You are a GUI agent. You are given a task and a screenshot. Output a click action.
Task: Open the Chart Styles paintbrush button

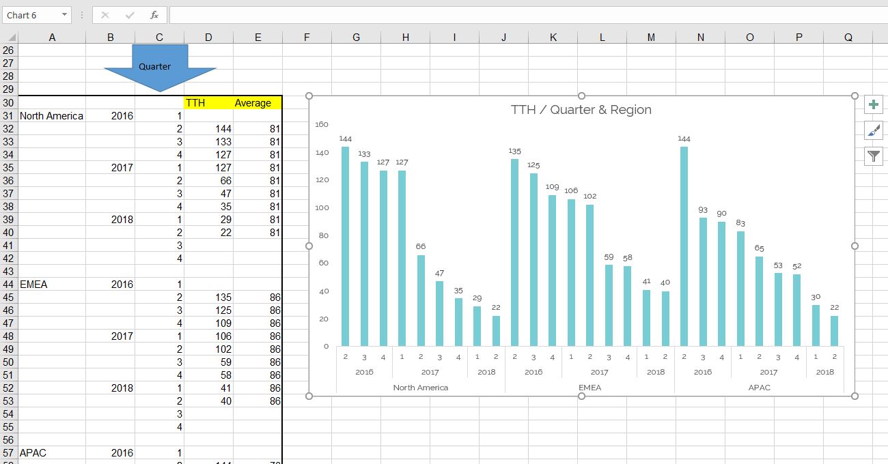tap(874, 130)
